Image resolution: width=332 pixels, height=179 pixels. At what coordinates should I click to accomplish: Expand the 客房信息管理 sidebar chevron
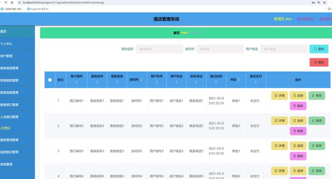point(30,92)
